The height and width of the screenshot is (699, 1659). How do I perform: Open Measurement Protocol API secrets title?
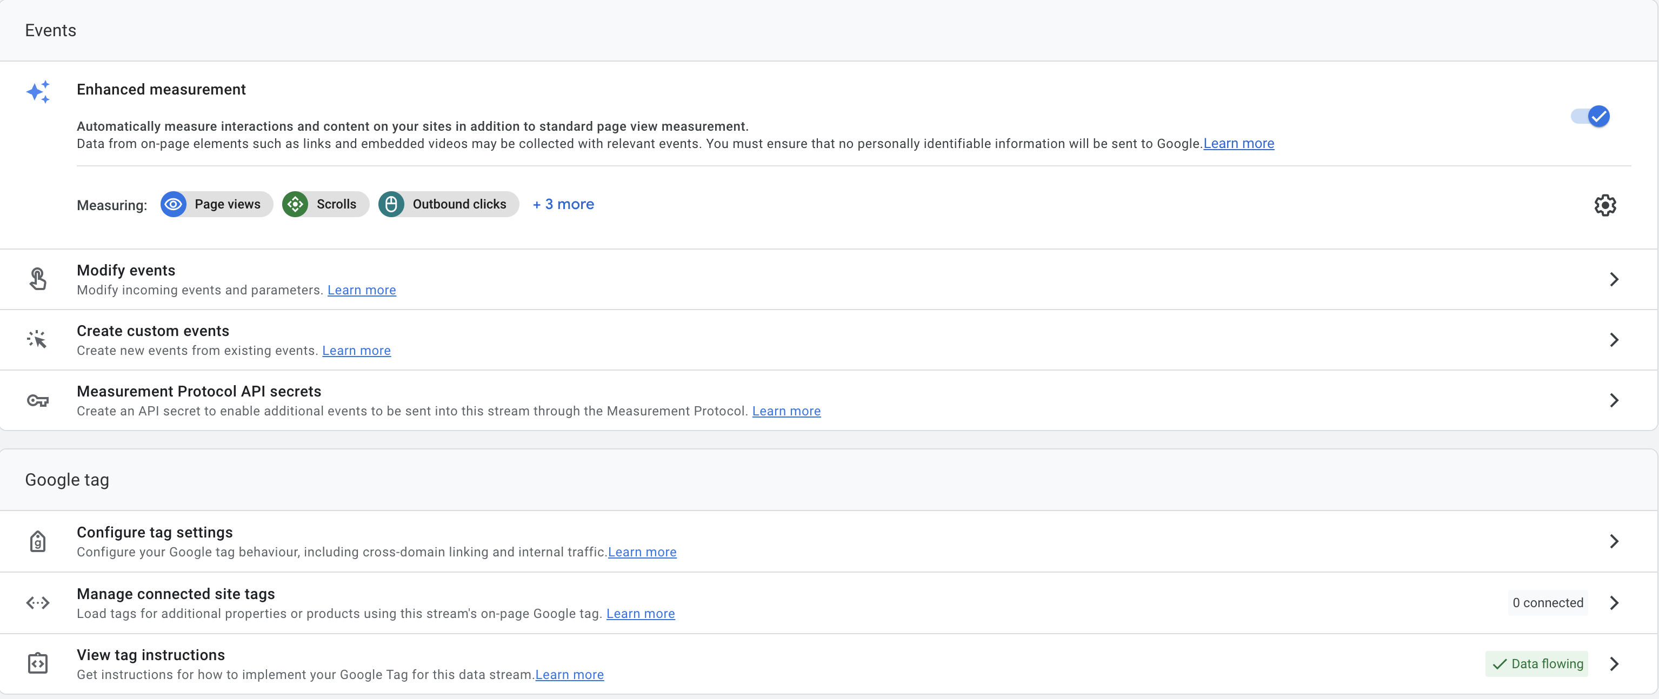pyautogui.click(x=198, y=391)
